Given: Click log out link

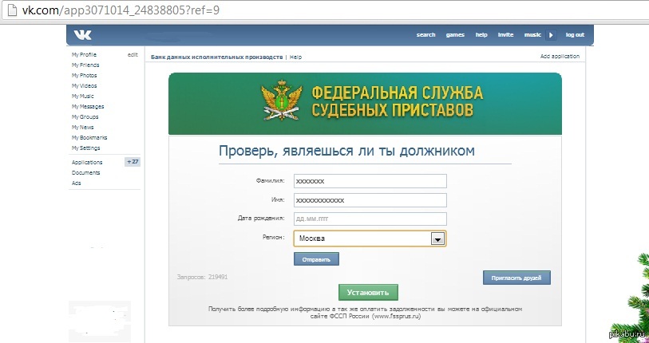Looking at the screenshot, I should click(575, 35).
